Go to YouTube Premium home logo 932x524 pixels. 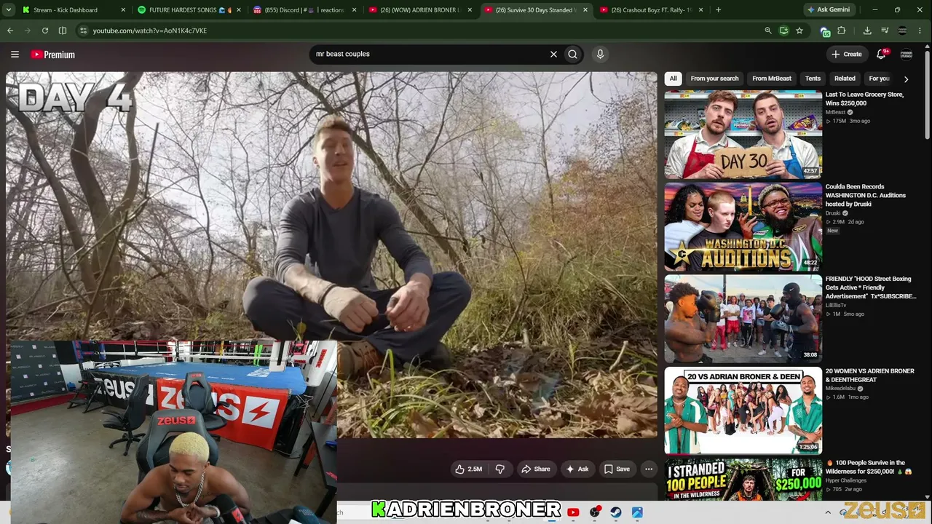pyautogui.click(x=52, y=55)
